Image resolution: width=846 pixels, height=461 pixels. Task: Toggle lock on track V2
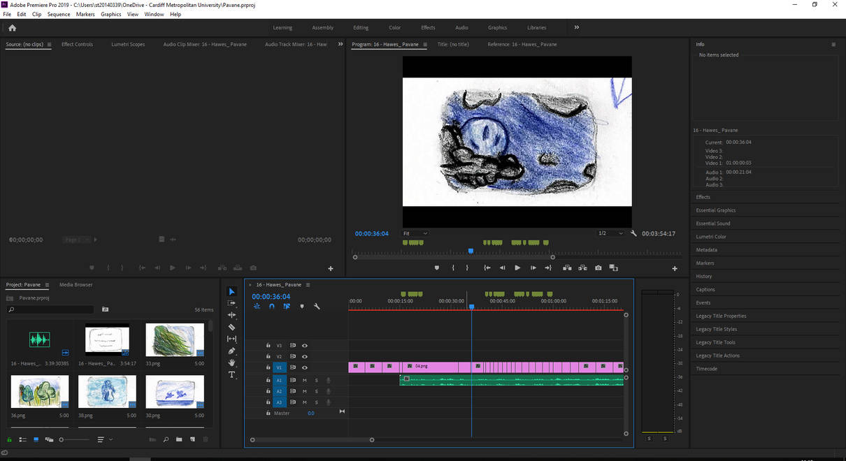click(x=268, y=356)
